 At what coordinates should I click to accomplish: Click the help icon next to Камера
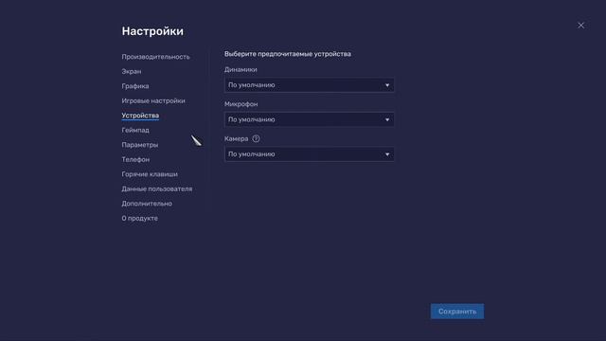coord(256,138)
